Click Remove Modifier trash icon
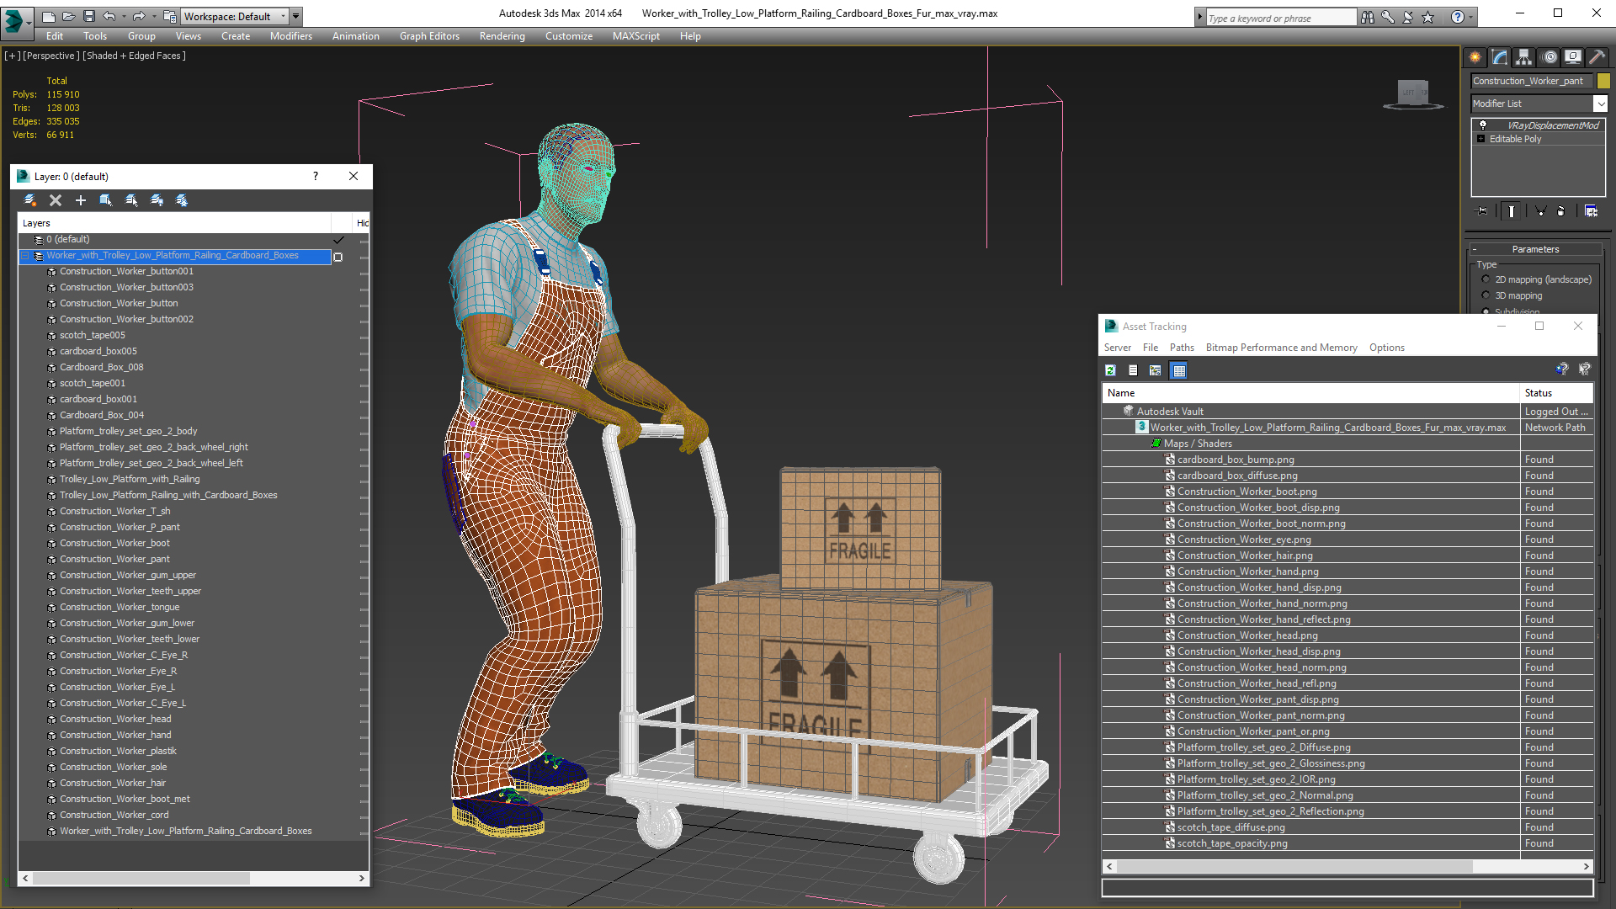The height and width of the screenshot is (909, 1616). click(1561, 211)
